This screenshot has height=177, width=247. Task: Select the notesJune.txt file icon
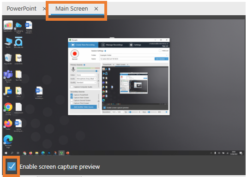pyautogui.click(x=18, y=108)
